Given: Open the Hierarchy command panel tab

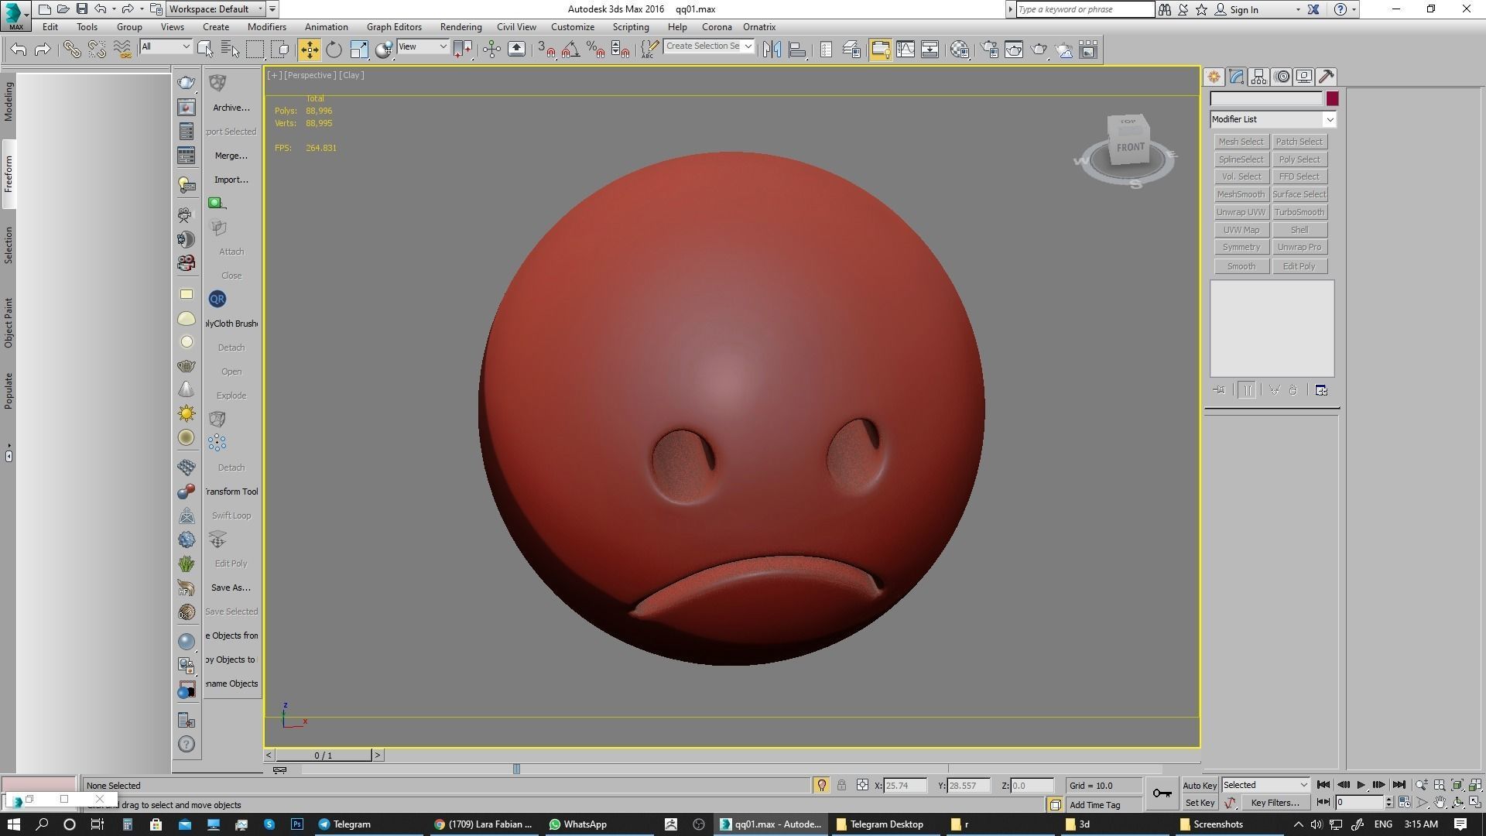Looking at the screenshot, I should [x=1258, y=77].
